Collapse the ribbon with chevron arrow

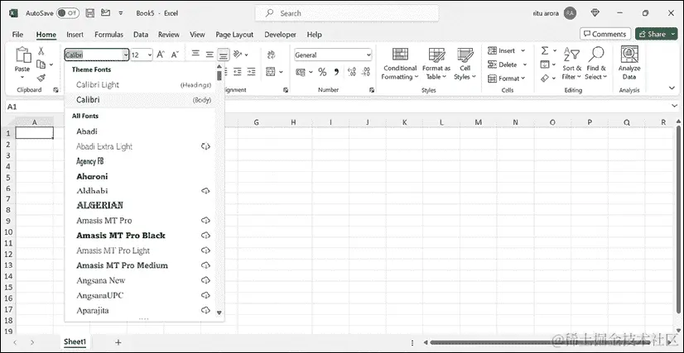point(672,88)
